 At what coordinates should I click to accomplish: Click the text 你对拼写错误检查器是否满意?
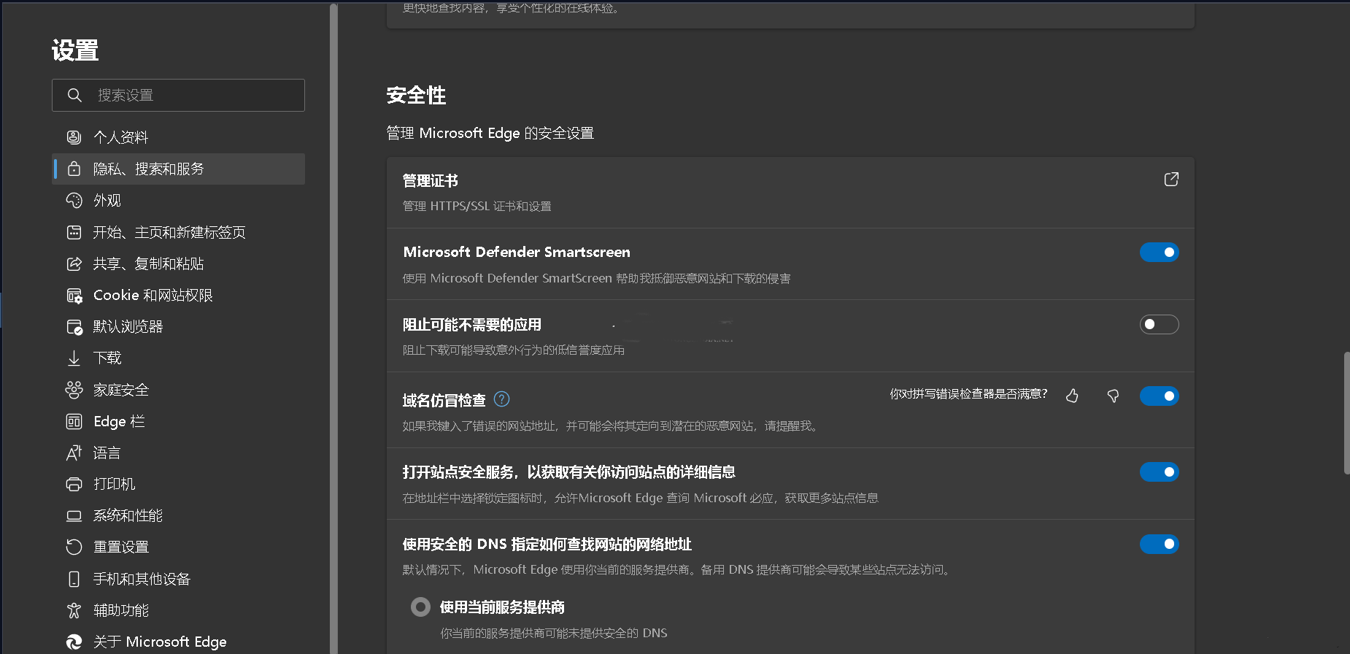click(968, 394)
